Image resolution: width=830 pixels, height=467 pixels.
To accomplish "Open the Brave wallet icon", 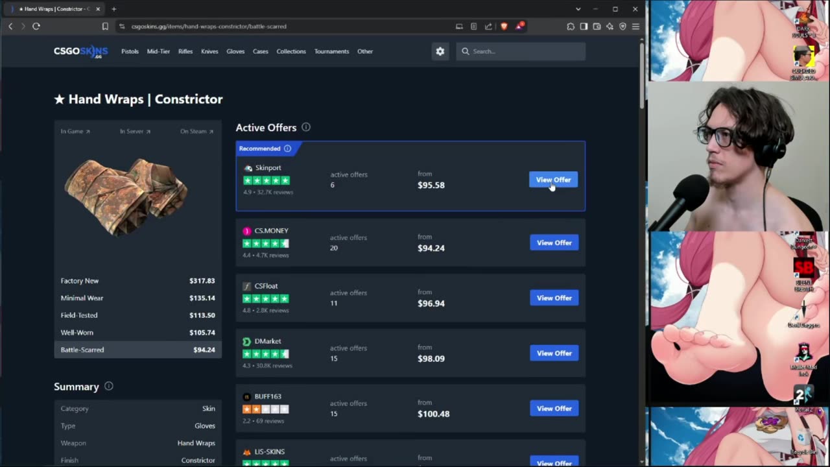I will point(597,26).
